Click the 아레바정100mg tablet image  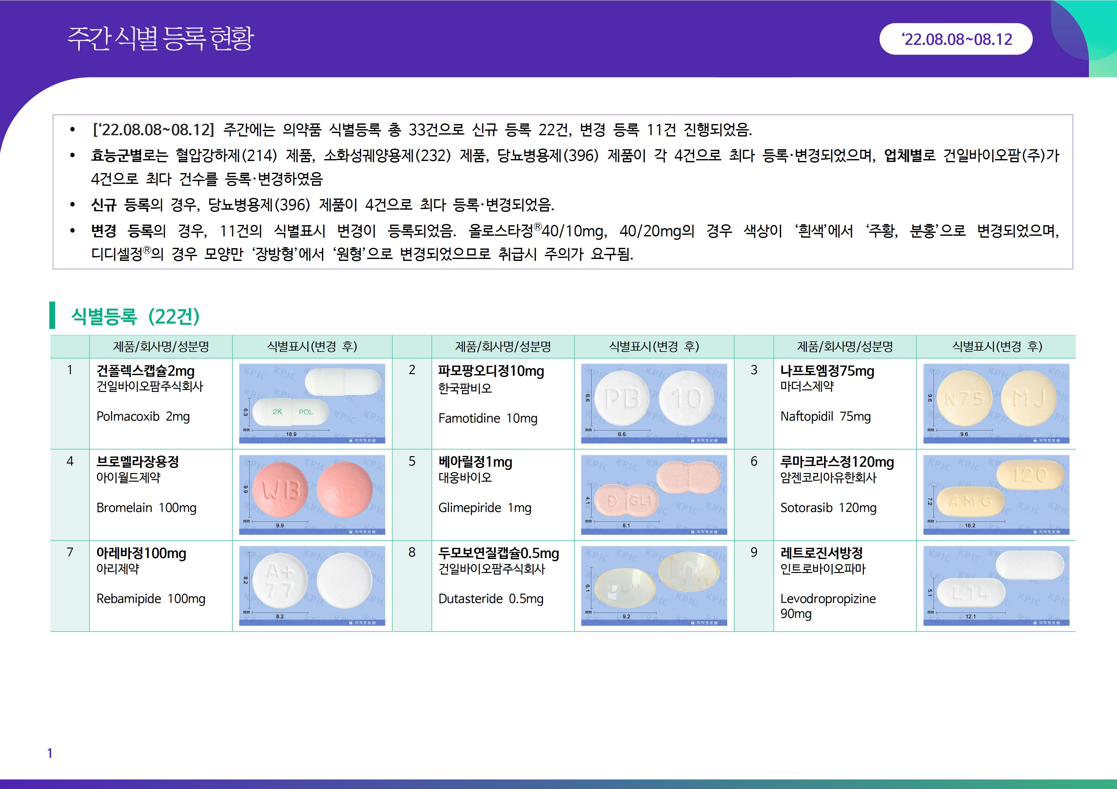point(312,585)
